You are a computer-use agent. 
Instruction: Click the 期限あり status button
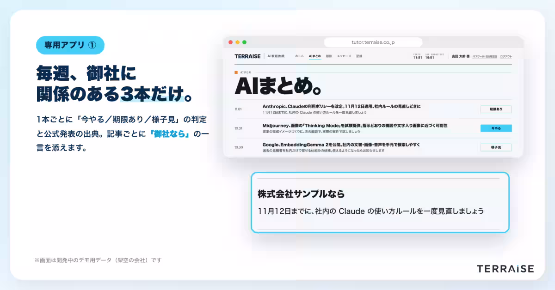click(496, 109)
